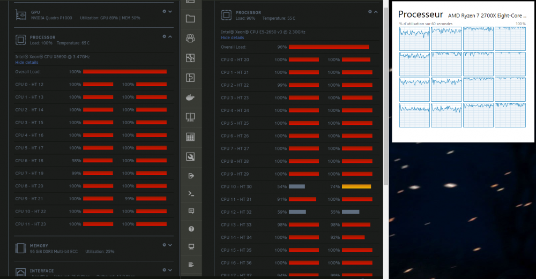
Task: Click "Utilization: 25%" memory text
Action: 100,251
